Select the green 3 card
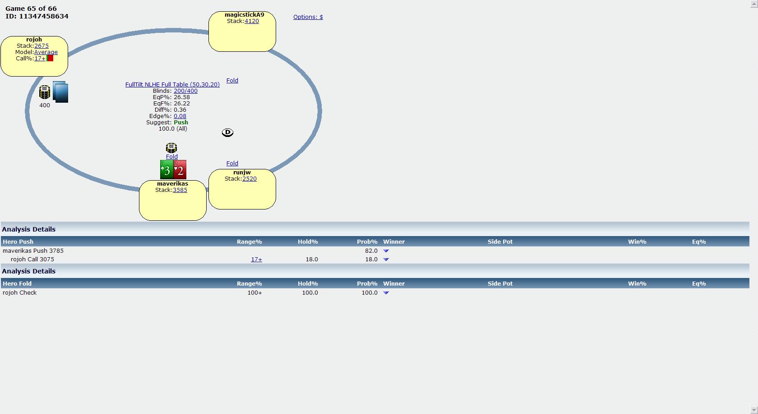 (166, 170)
